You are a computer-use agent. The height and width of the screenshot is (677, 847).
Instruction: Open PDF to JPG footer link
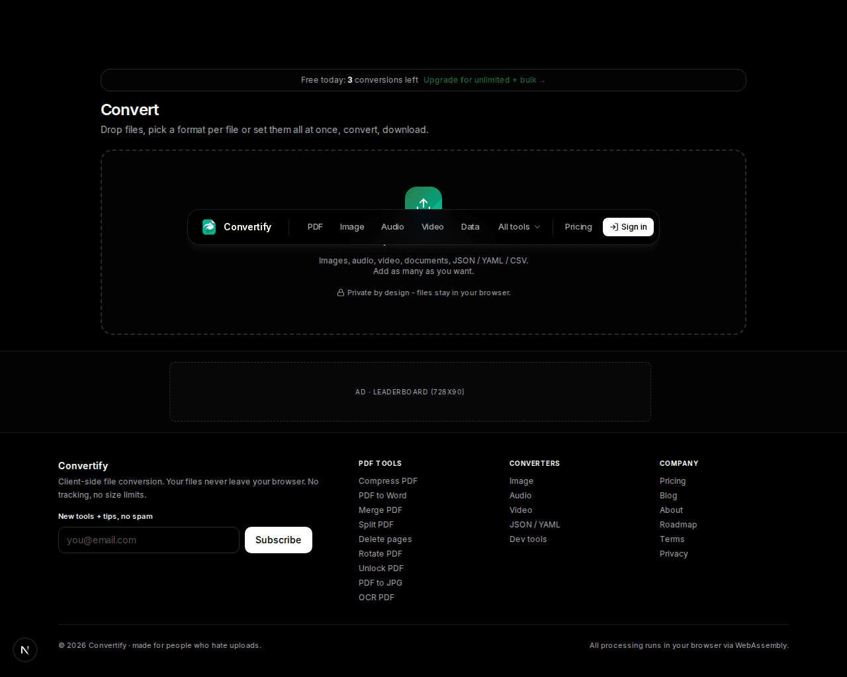click(x=380, y=583)
